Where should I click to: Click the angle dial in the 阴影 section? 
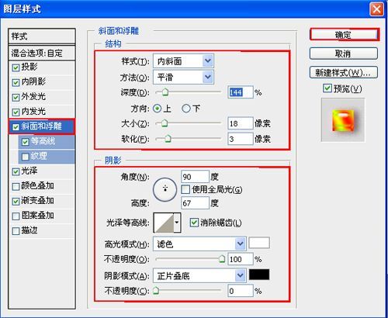click(165, 189)
